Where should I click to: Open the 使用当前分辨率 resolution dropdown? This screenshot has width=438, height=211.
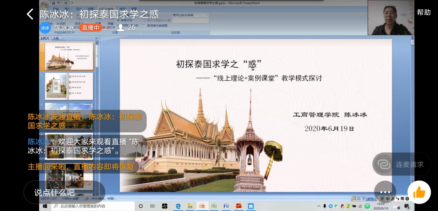(191, 15)
